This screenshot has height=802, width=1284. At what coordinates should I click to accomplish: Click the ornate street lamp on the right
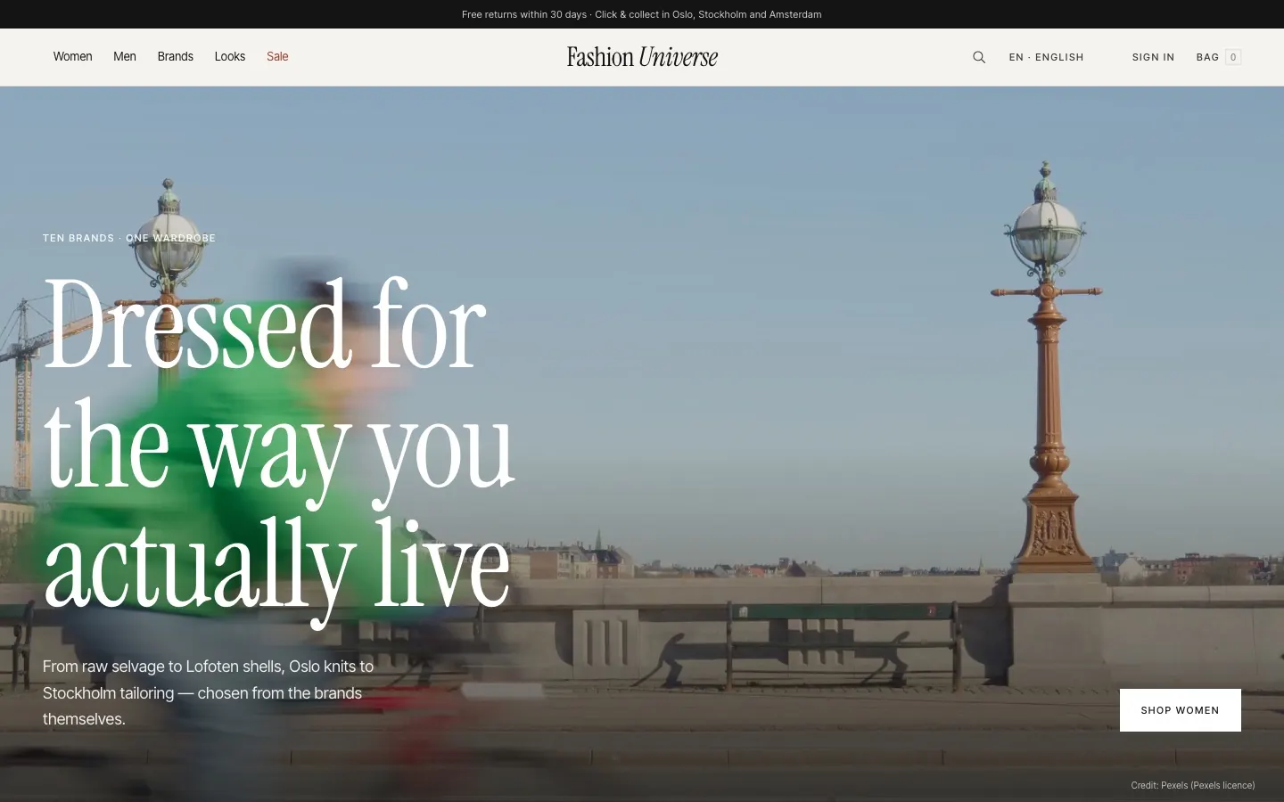(1048, 374)
